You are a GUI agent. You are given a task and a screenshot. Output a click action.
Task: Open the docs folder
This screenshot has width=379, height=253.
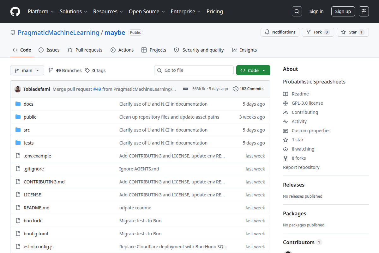28,104
